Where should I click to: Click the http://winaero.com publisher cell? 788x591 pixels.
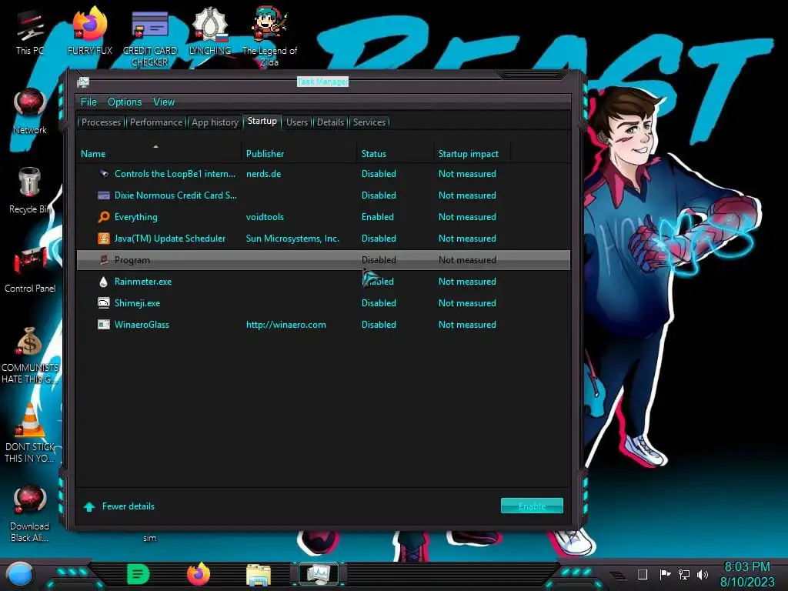[286, 325]
